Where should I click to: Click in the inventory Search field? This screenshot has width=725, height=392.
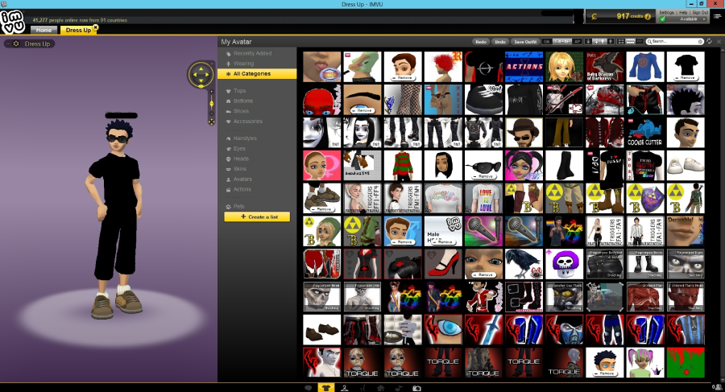[x=673, y=42]
